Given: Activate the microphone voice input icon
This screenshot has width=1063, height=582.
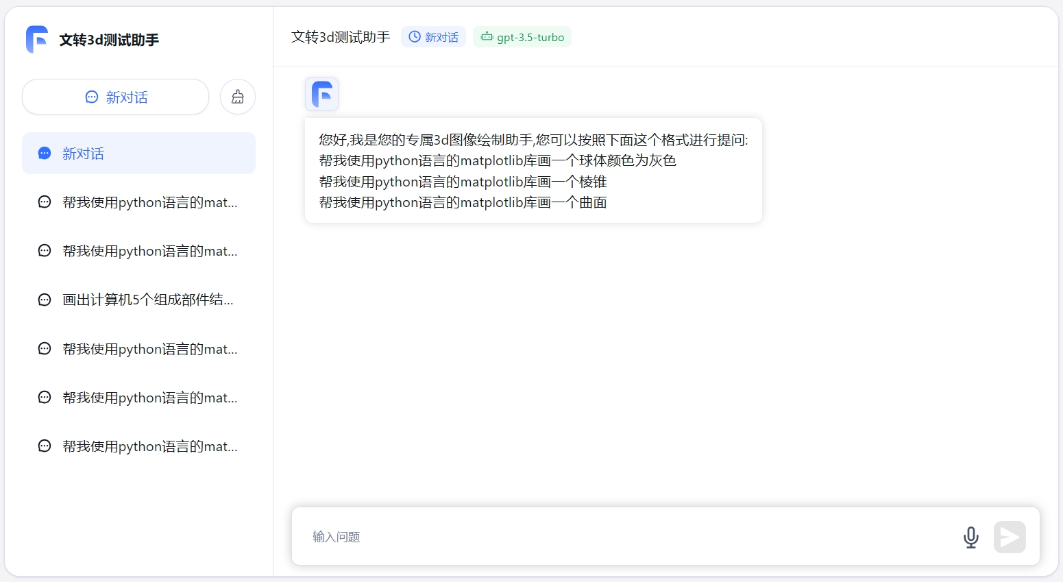Looking at the screenshot, I should point(970,537).
